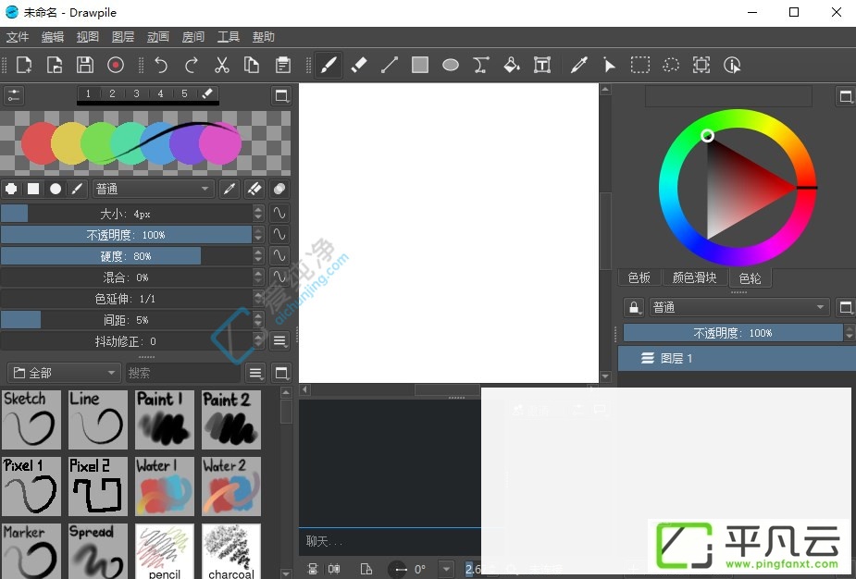
Task: Switch to the 颜色滑块 tab
Action: 694,277
